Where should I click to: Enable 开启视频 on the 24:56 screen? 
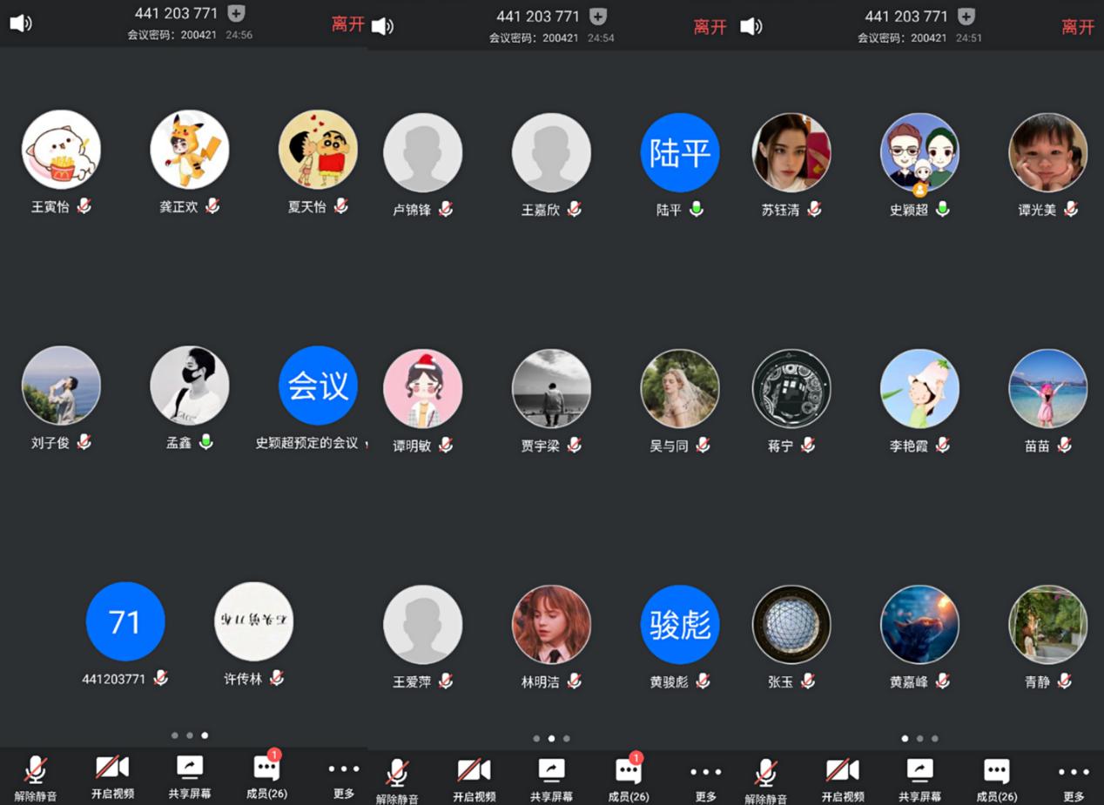pos(112,775)
